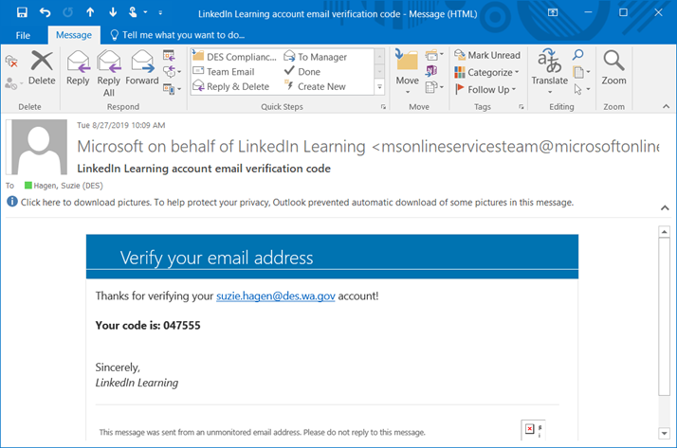Undo the last action in title bar
The height and width of the screenshot is (448, 677).
[45, 12]
